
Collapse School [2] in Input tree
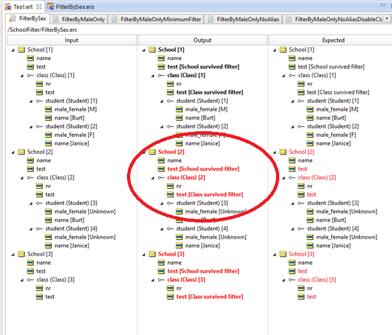(x=13, y=153)
